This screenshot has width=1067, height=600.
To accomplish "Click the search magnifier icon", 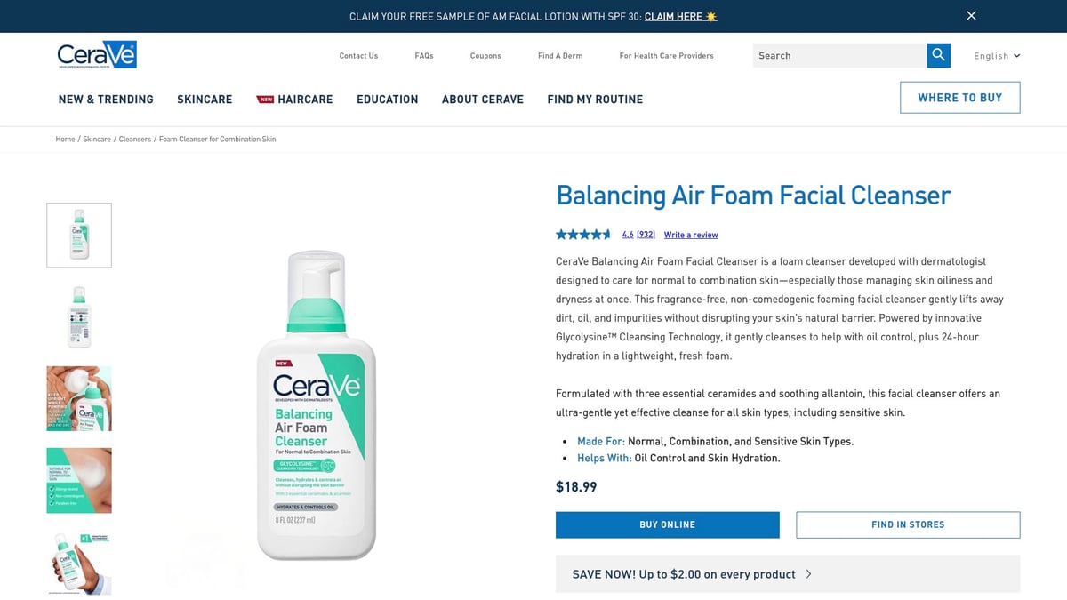I will [938, 55].
